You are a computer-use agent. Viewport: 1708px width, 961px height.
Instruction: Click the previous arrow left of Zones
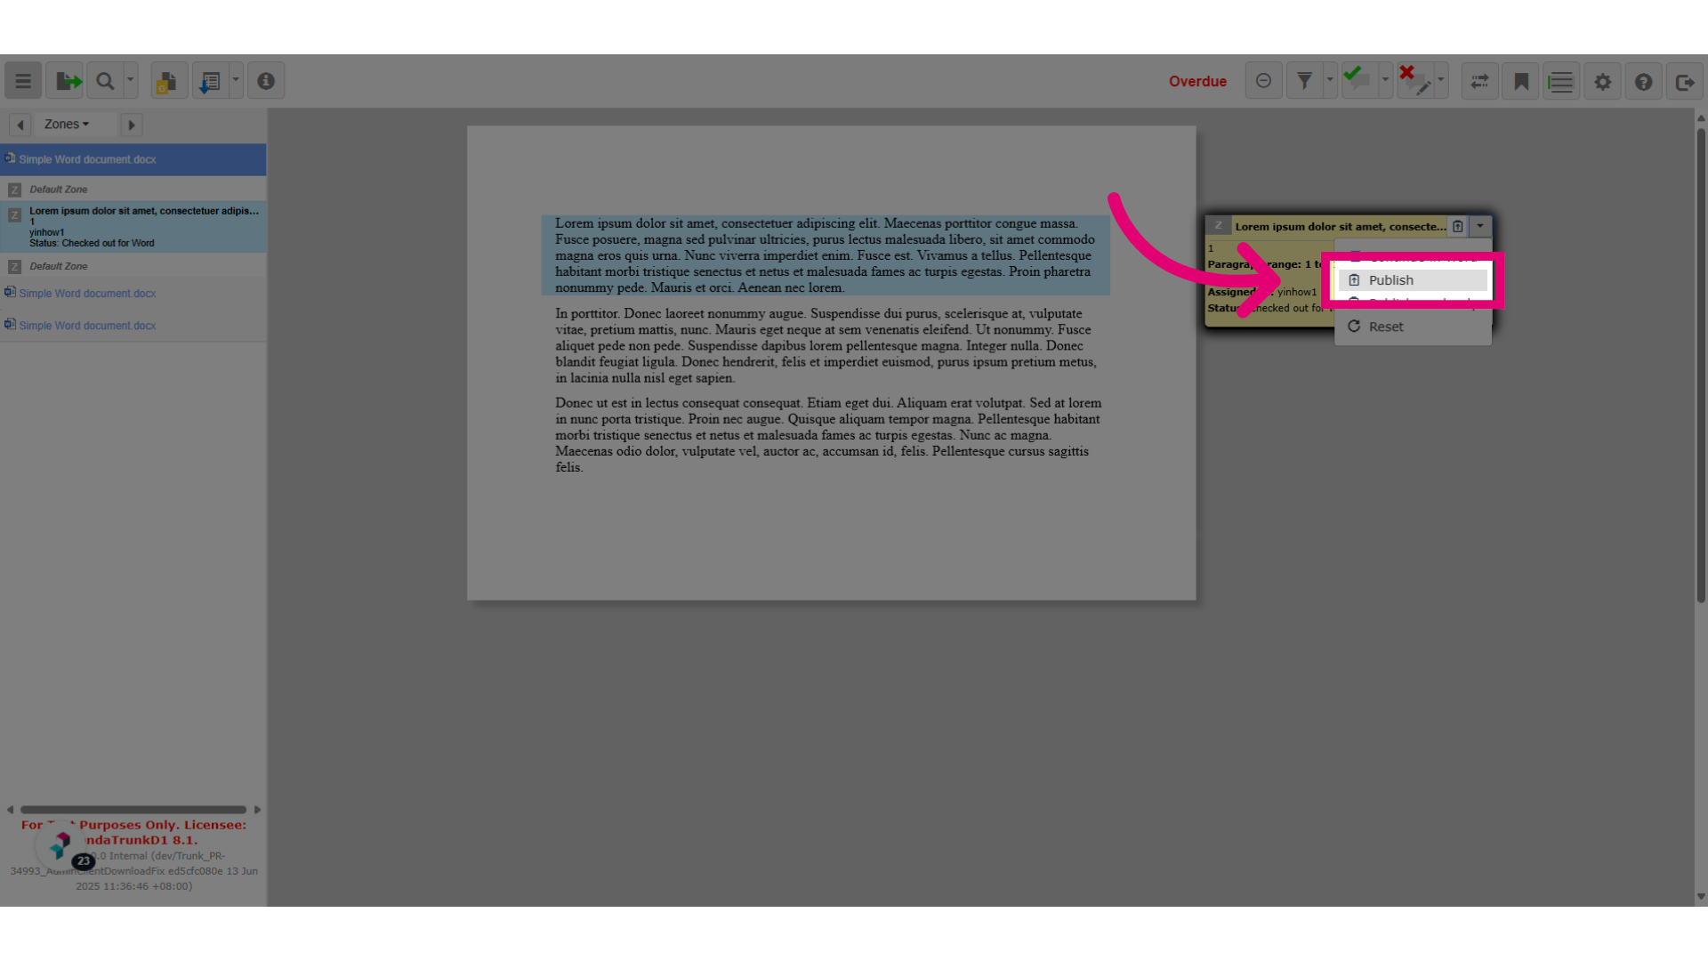20,125
